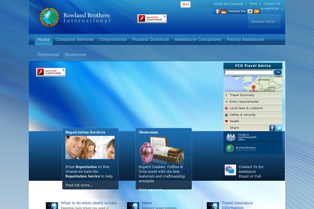Screen dimensions: 314x209
Task: Click the Get Adobe Flash Player badge in header
Action: click(x=152, y=19)
